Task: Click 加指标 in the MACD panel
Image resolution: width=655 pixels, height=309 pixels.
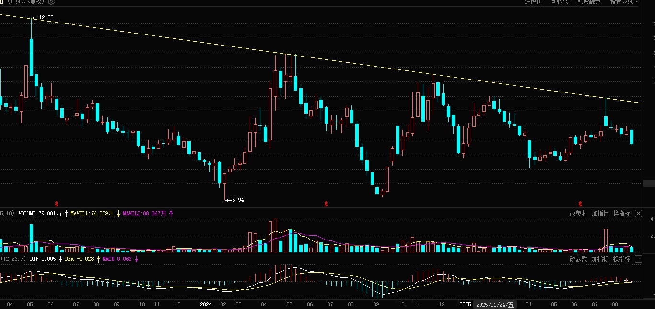Action: tap(600, 259)
